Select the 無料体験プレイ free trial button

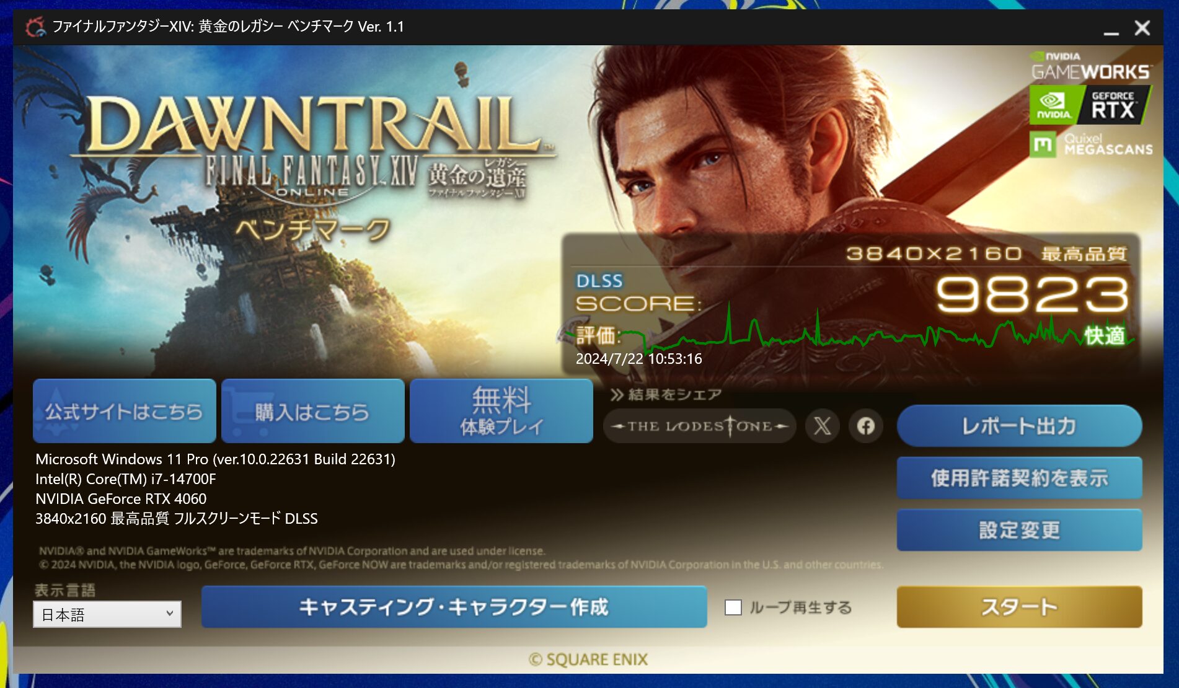pos(501,411)
